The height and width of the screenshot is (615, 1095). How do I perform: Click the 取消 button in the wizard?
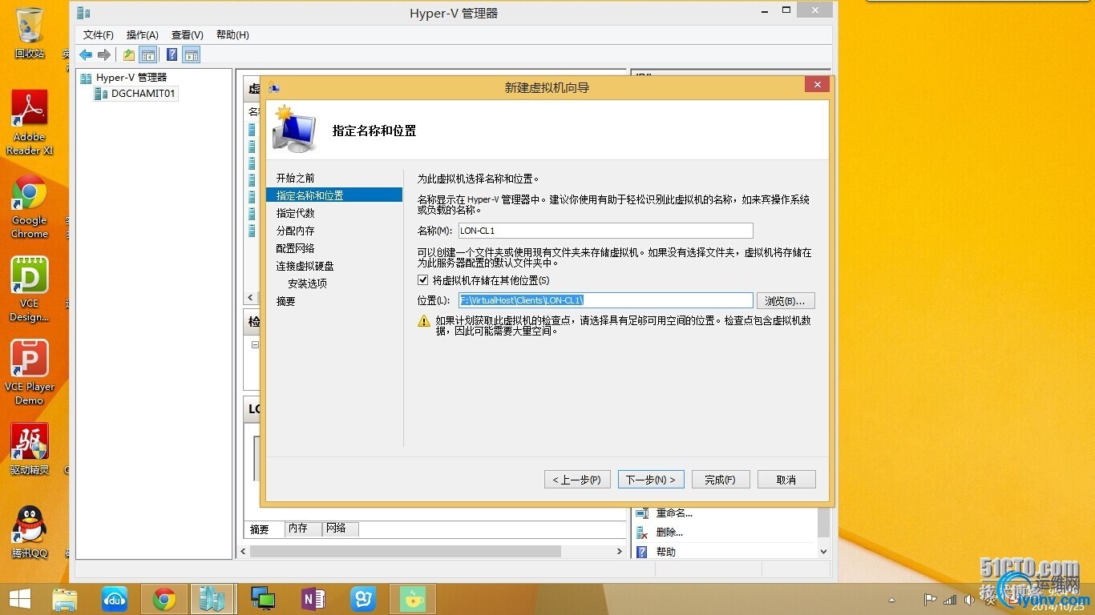(x=786, y=480)
